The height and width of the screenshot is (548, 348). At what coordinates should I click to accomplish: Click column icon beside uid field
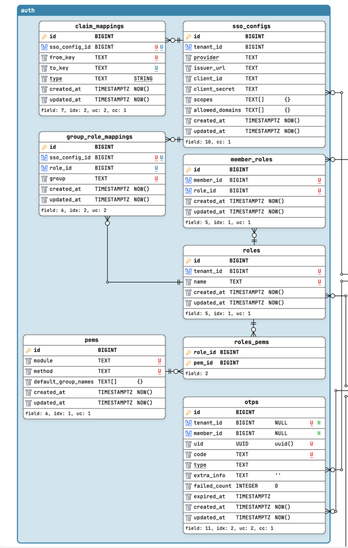pos(189,444)
